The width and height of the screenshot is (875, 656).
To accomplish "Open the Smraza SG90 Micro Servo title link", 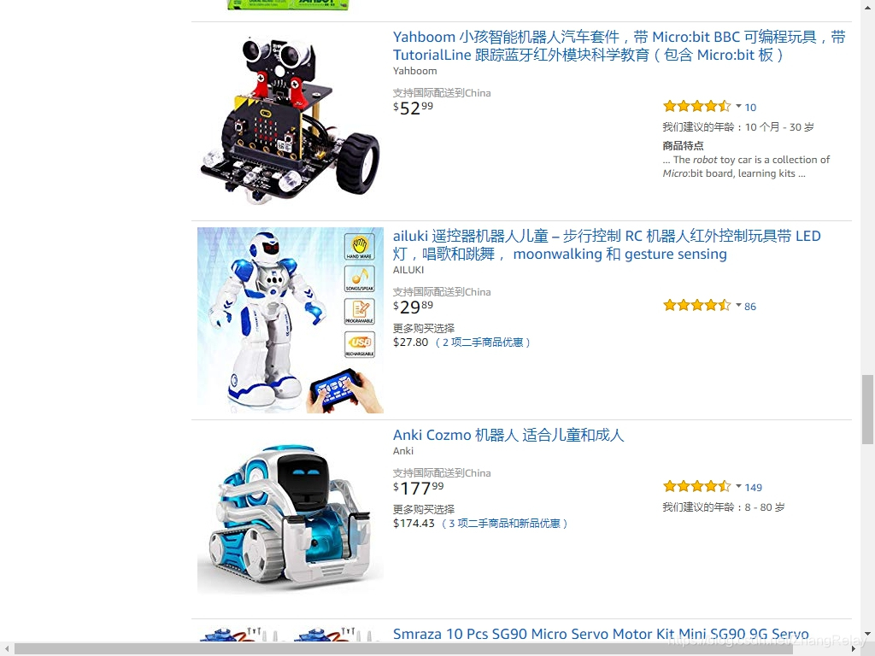I will click(x=601, y=635).
